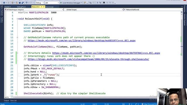Open the RelaunchSelf(void) member dropdown
The height and width of the screenshot is (105, 187).
click(153, 10)
